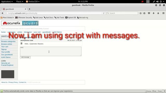Open Security art link

click(x=5, y=63)
